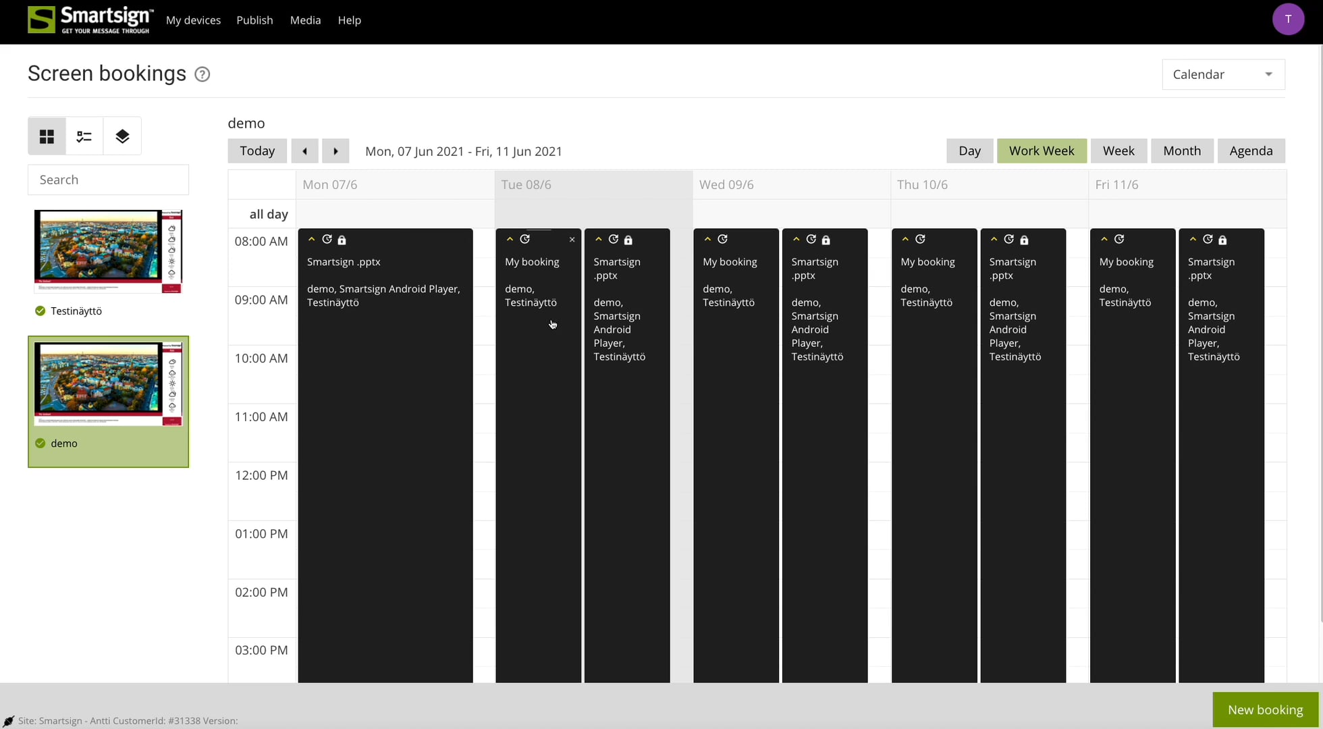This screenshot has height=729, width=1323.
Task: Collapse Tuesday My booking caret
Action: 510,239
